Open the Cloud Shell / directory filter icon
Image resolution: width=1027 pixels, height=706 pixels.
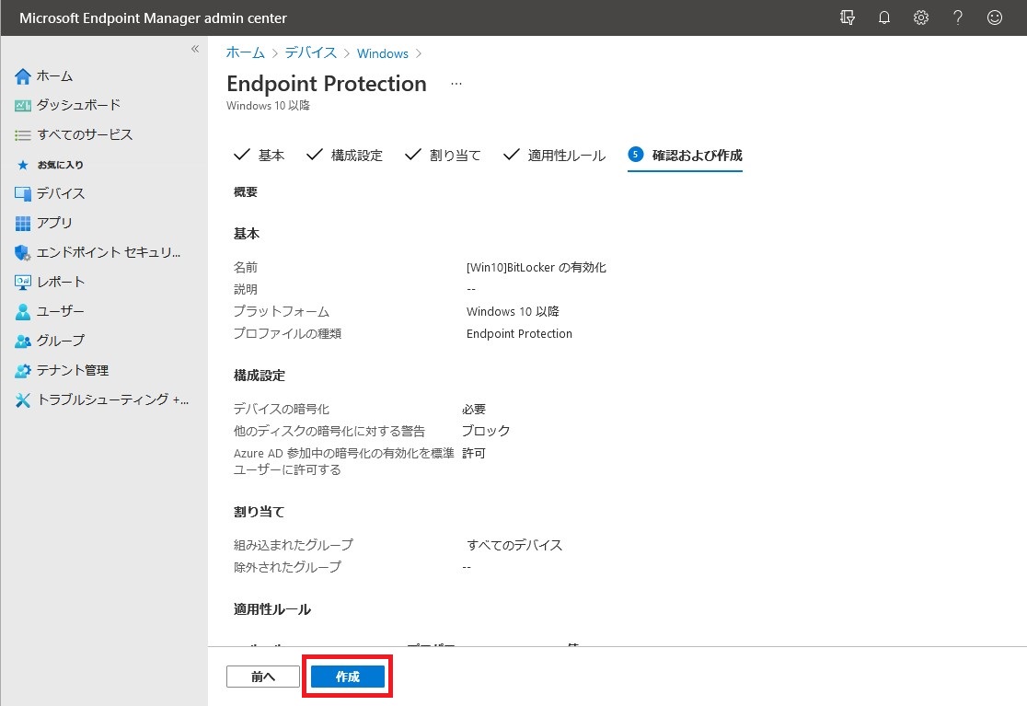(x=847, y=17)
